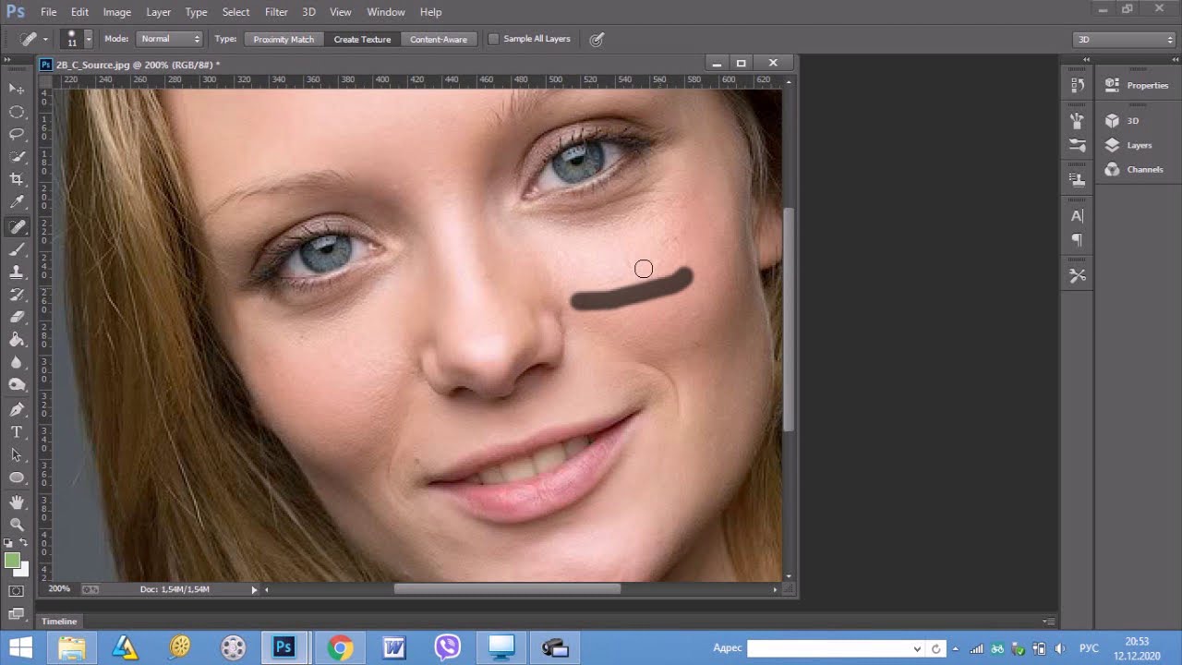Select the Horizontal Type tool

pos(17,432)
